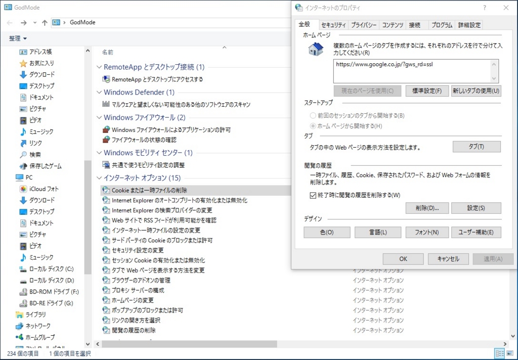Collapse the Windows モビリティ センター group

tap(99, 153)
